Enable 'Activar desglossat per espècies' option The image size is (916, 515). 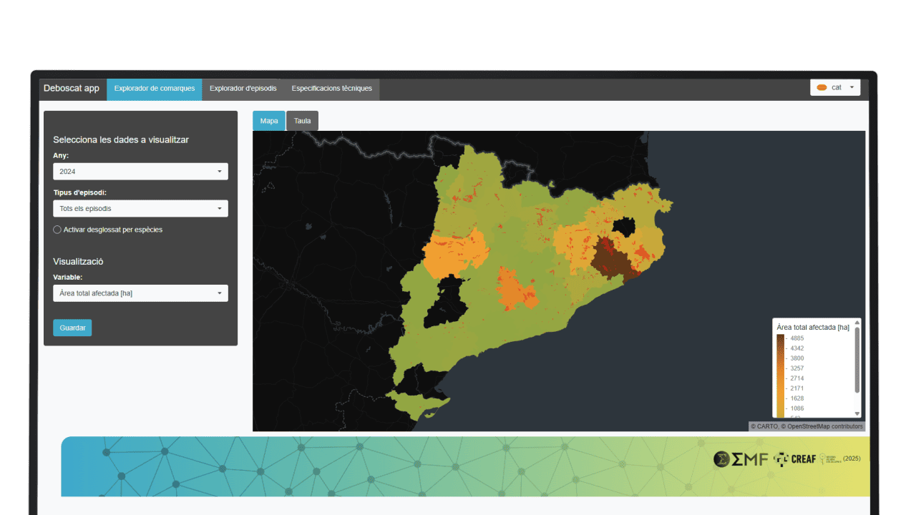coord(57,230)
